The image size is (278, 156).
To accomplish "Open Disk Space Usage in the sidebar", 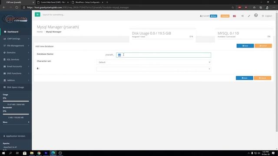I will (x=16, y=87).
